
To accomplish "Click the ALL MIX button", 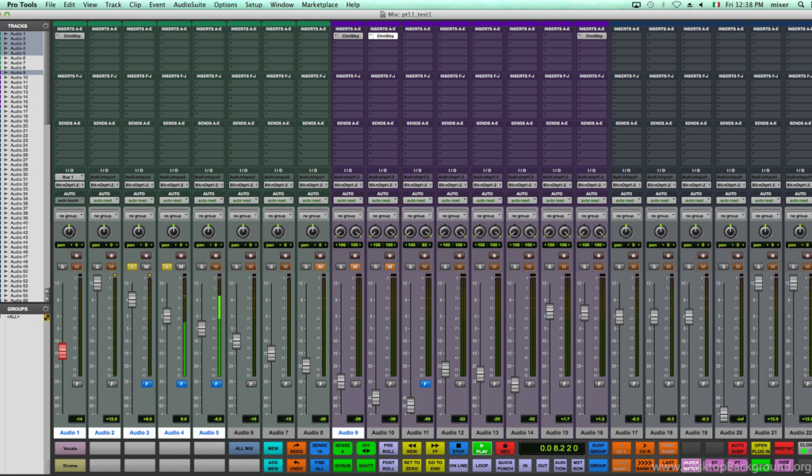I will [243, 449].
